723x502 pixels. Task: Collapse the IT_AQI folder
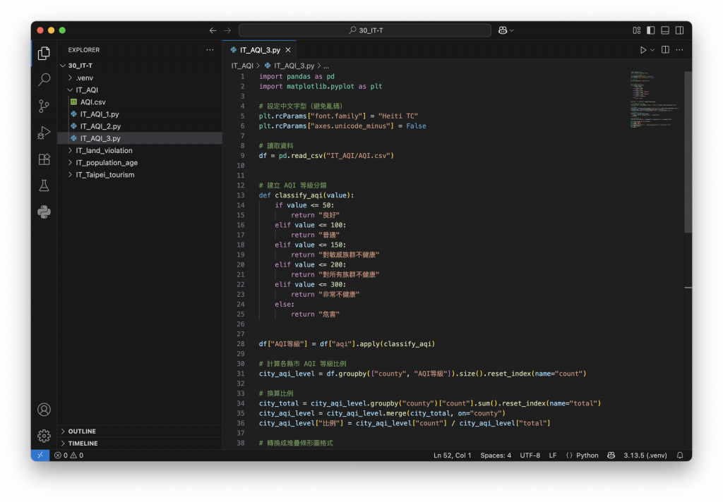[70, 90]
